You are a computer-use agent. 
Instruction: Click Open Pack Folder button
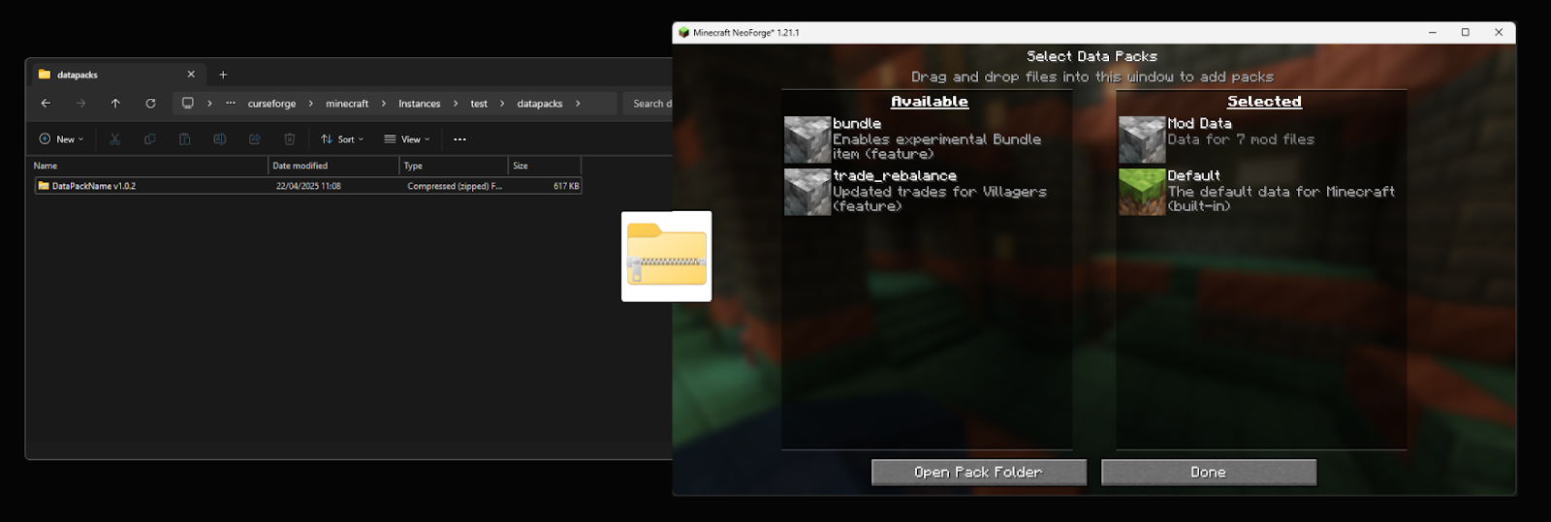(979, 473)
